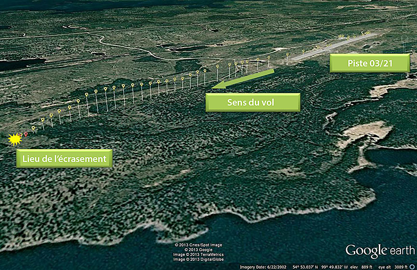This screenshot has width=417, height=270.
Task: Select the red placemark pin beside the starburst
Action: [26, 134]
